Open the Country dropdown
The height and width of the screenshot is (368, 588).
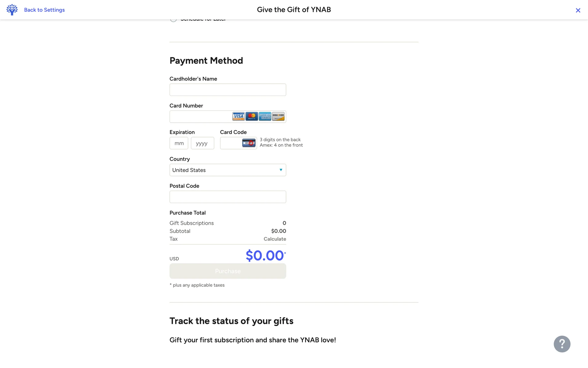click(x=228, y=170)
